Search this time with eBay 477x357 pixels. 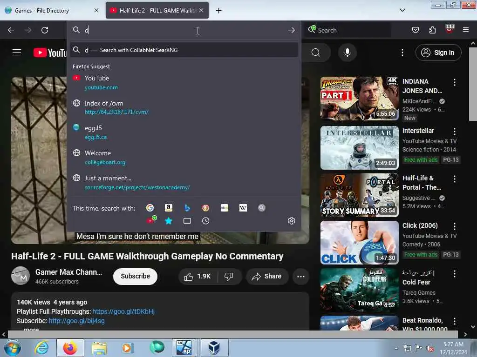225,208
